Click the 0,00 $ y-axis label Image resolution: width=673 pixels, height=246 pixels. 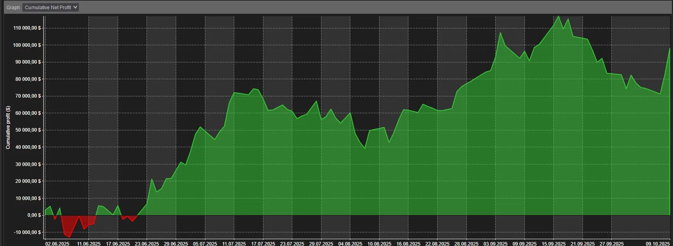coord(34,215)
